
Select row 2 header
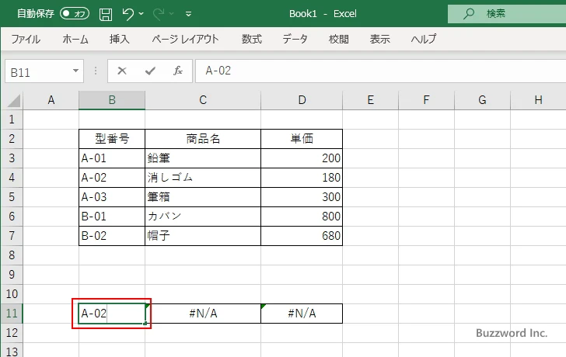(12, 139)
